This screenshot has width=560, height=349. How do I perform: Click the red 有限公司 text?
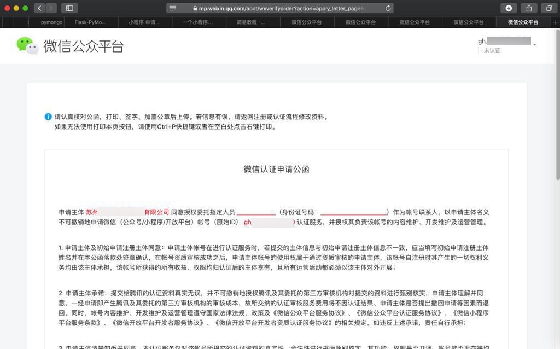[156, 212]
